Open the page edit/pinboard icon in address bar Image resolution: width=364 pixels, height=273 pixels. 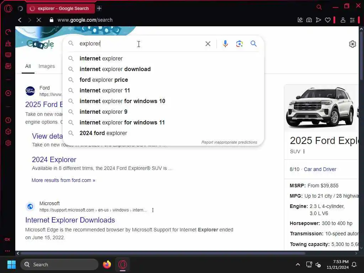click(300, 20)
